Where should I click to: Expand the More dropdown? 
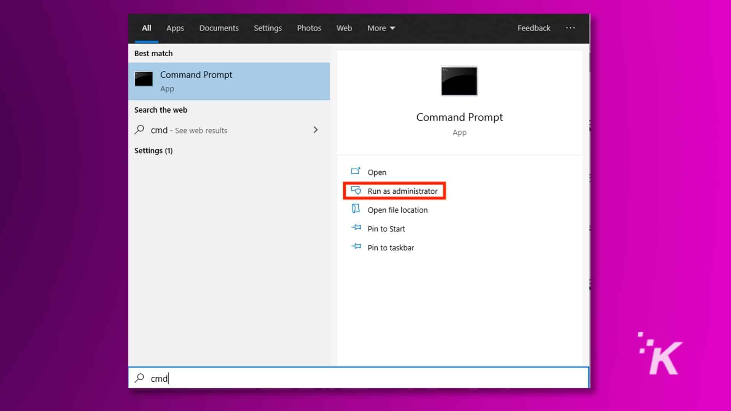381,28
